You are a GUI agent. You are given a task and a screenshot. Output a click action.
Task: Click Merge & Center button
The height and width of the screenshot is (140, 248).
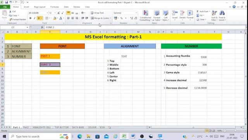tap(100, 18)
